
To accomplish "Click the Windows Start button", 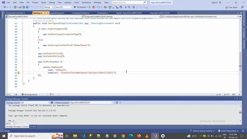I will [4, 136].
